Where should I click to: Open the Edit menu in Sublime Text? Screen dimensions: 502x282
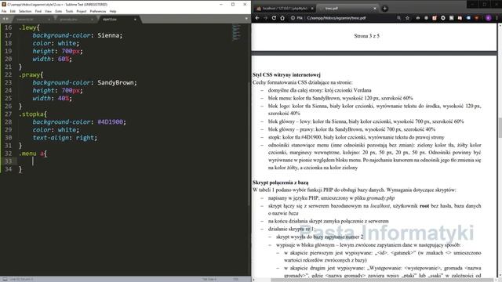[x=13, y=11]
